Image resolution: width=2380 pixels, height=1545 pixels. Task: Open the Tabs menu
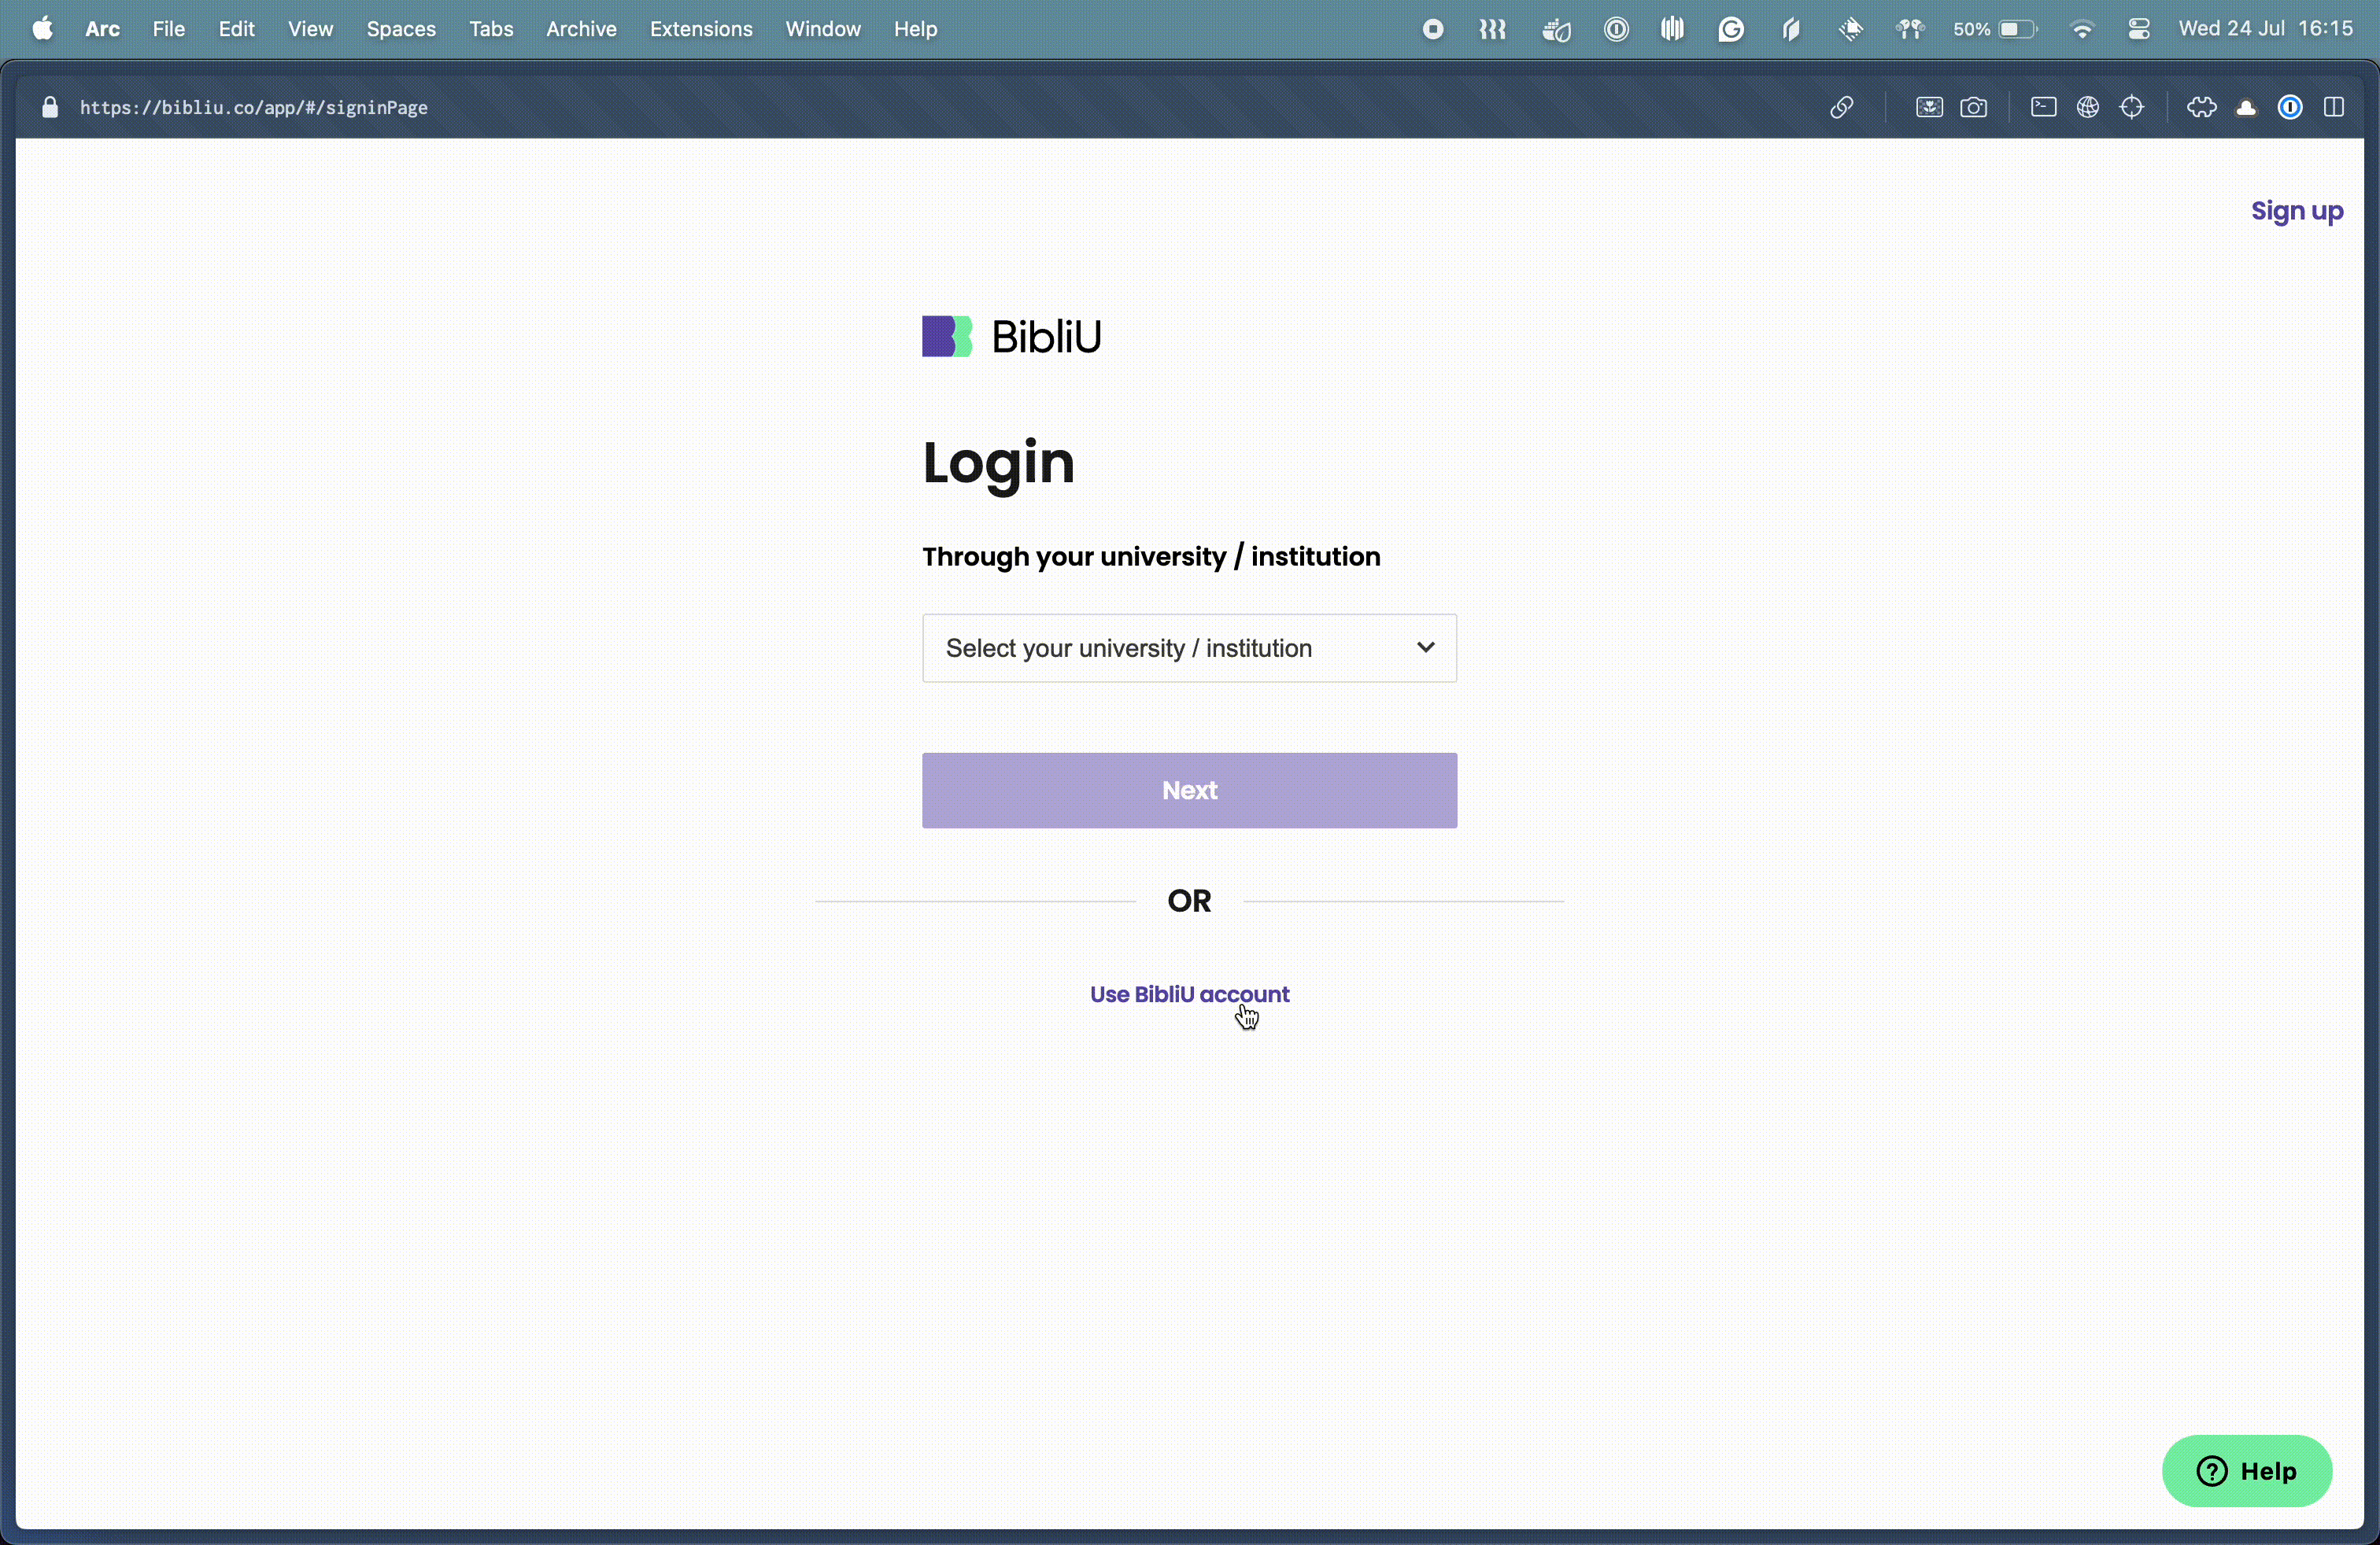491,29
